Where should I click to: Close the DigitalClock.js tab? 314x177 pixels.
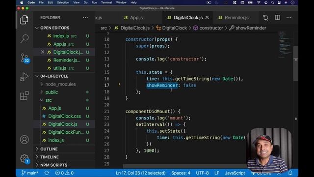tap(207, 18)
